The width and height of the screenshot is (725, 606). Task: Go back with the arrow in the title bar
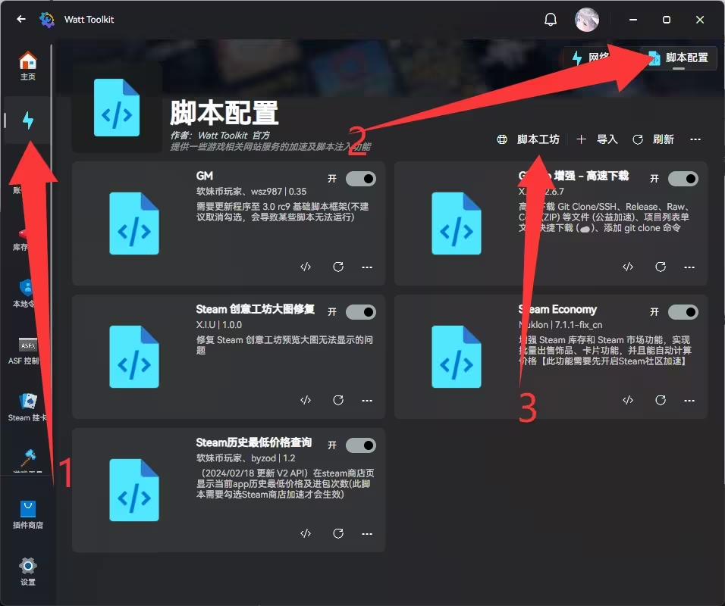point(20,19)
